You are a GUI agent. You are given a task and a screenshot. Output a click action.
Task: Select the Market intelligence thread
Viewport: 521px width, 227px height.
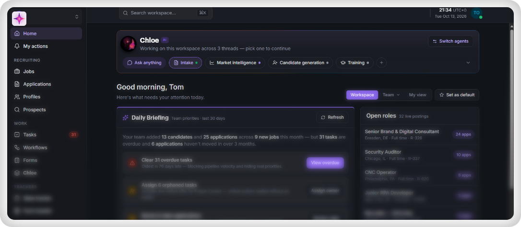pyautogui.click(x=235, y=63)
